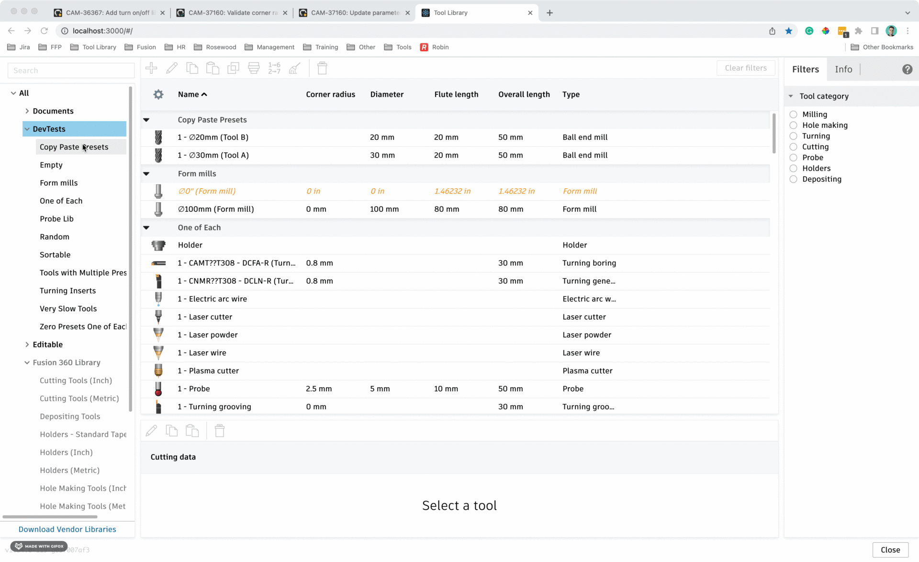This screenshot has width=919, height=562.
Task: Click the Clear filters button
Action: (x=745, y=68)
